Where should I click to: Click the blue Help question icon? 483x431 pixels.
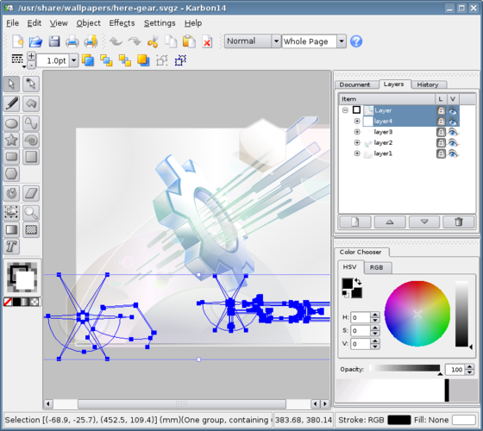(356, 41)
